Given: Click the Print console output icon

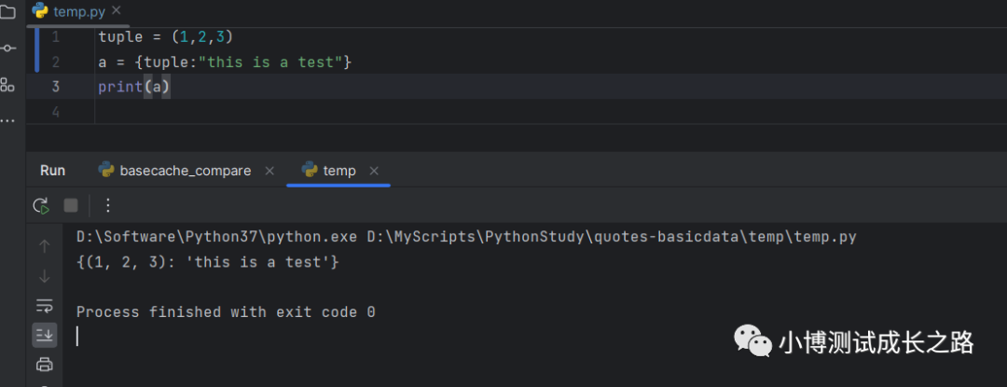Looking at the screenshot, I should click(x=45, y=366).
